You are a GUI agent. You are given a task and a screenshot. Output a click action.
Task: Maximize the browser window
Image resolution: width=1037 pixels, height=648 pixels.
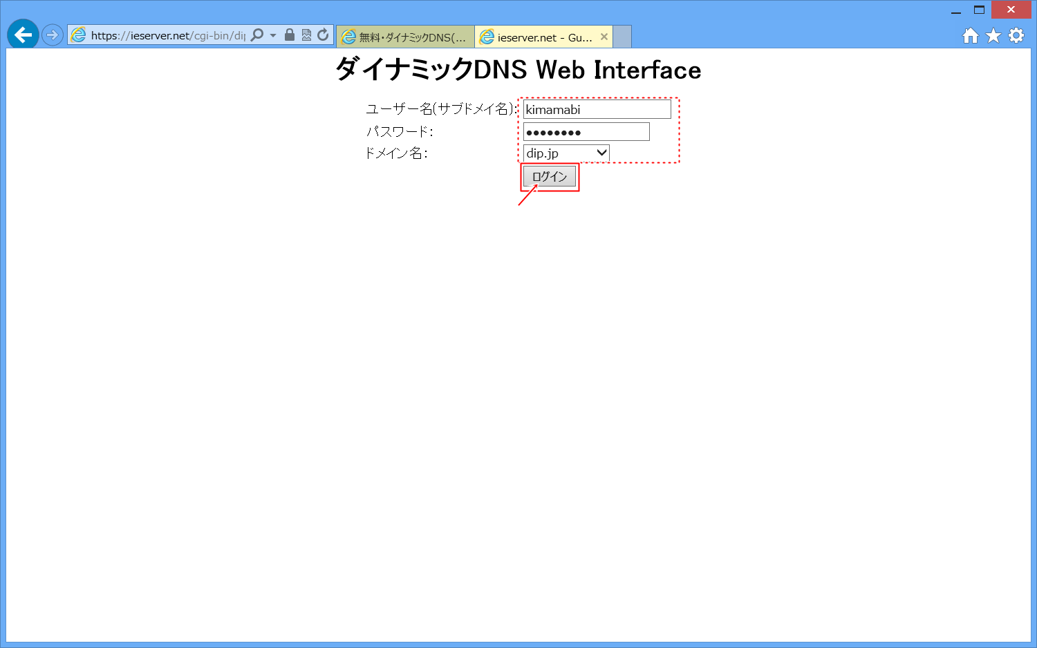[979, 10]
